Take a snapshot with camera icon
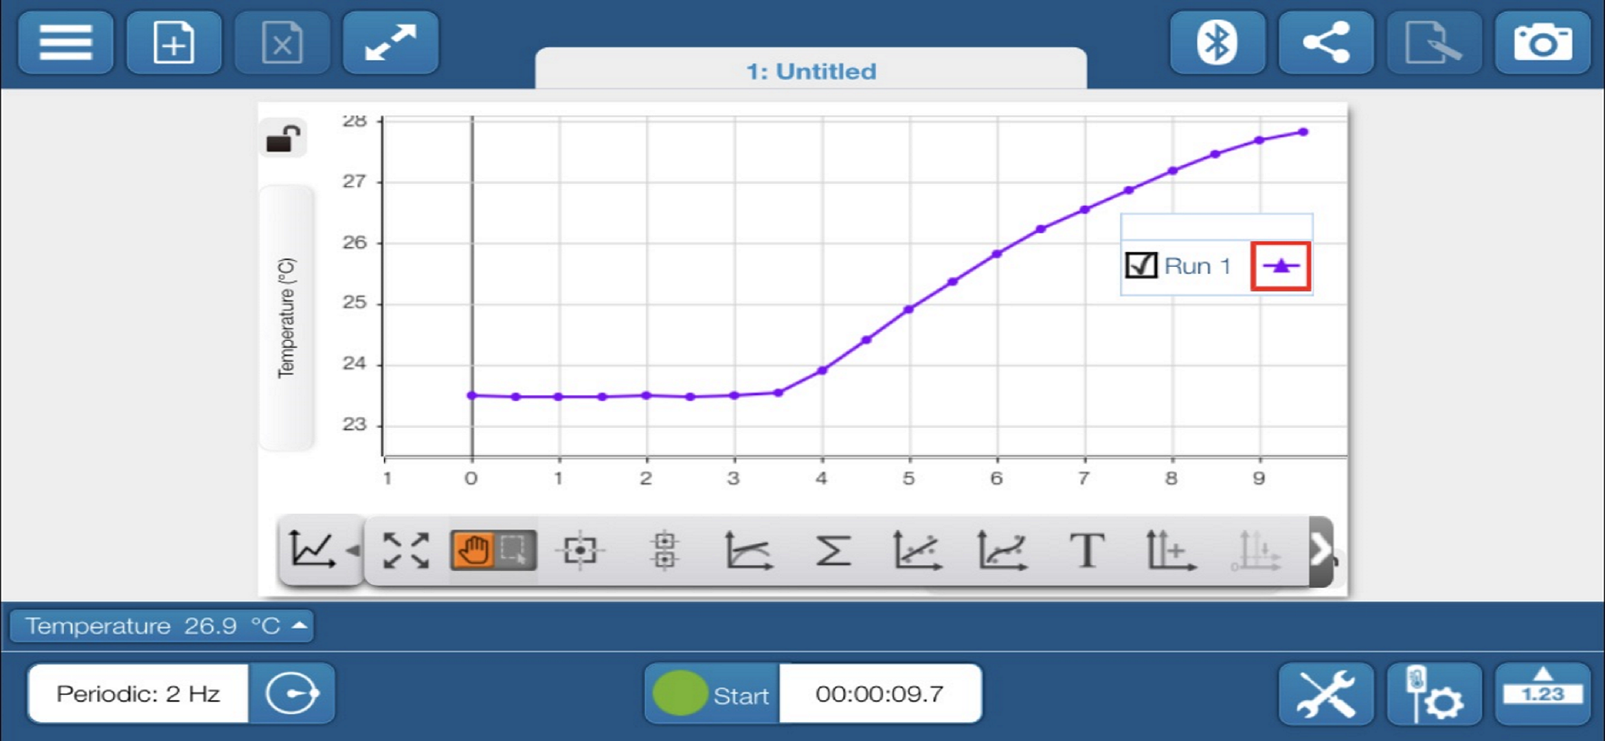1605x741 pixels. click(x=1542, y=43)
